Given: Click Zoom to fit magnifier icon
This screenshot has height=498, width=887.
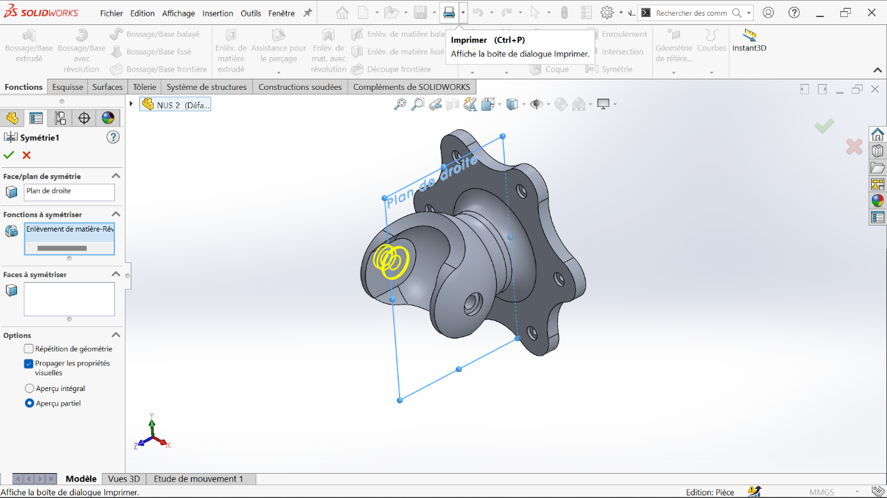Looking at the screenshot, I should 399,104.
